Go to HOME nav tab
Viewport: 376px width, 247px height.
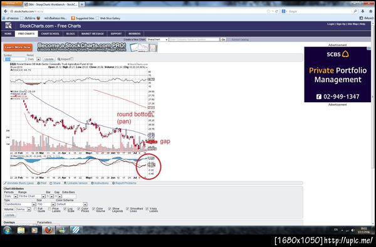click(8, 34)
